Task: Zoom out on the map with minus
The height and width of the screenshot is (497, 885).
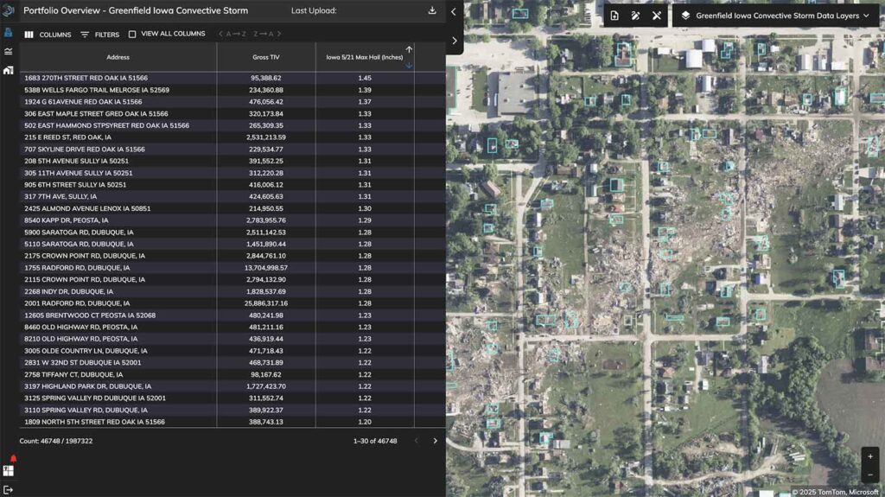Action: (869, 475)
